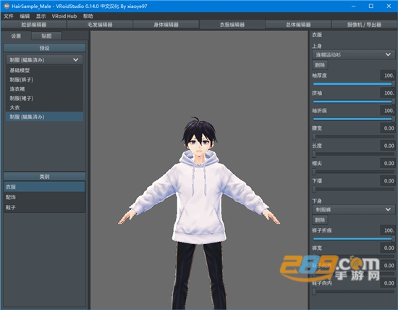This screenshot has height=310, width=398.
Task: Open the 上身 连帽运动衫 dropdown
Action: point(354,54)
